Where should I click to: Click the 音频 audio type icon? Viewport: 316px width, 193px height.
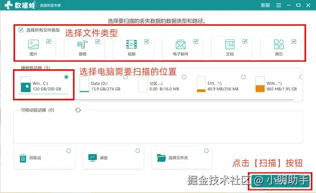(x=82, y=45)
